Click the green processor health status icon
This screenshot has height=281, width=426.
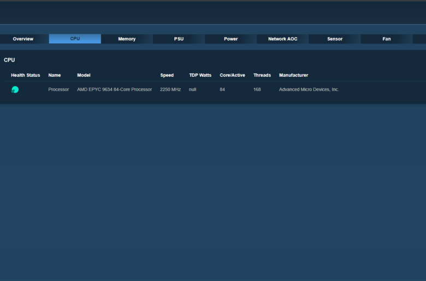pyautogui.click(x=15, y=90)
